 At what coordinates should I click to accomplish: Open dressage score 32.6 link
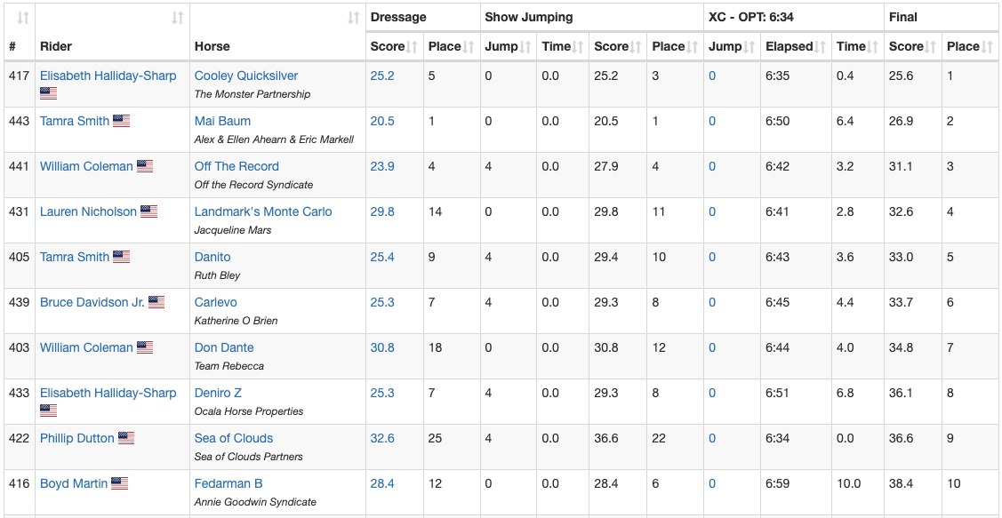coord(382,438)
